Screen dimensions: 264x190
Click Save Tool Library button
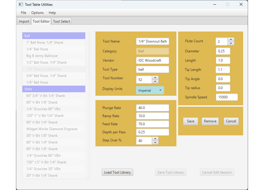[x=171, y=172]
